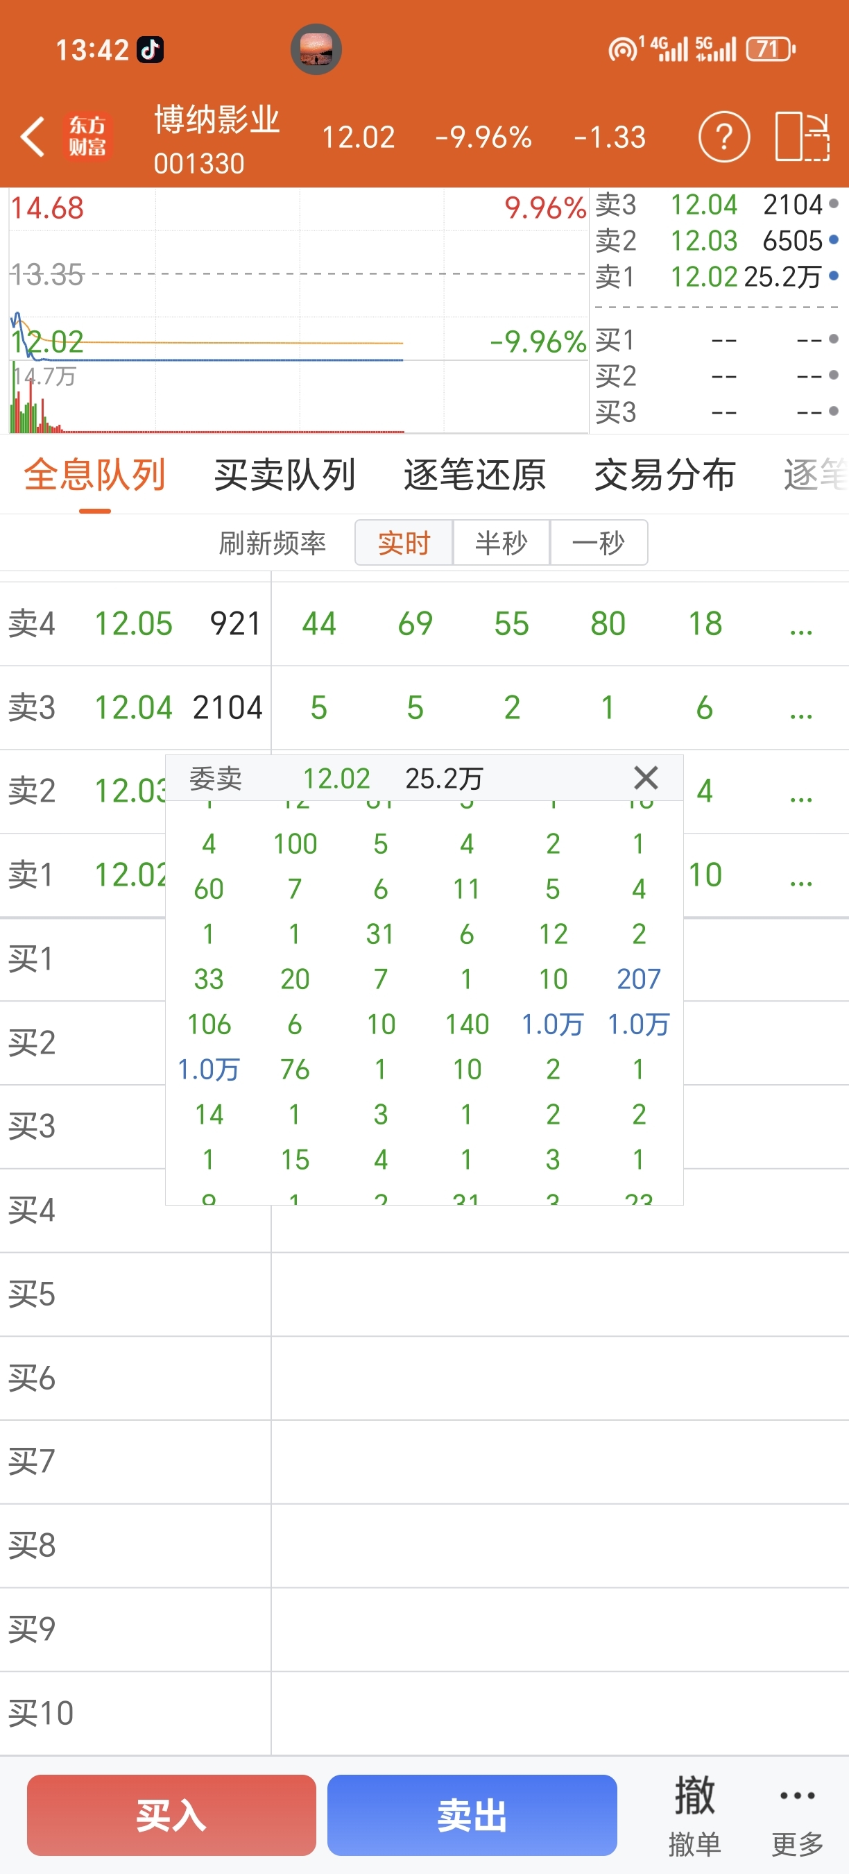Select 一秒 refresh frequency
This screenshot has width=849, height=1874.
[599, 543]
